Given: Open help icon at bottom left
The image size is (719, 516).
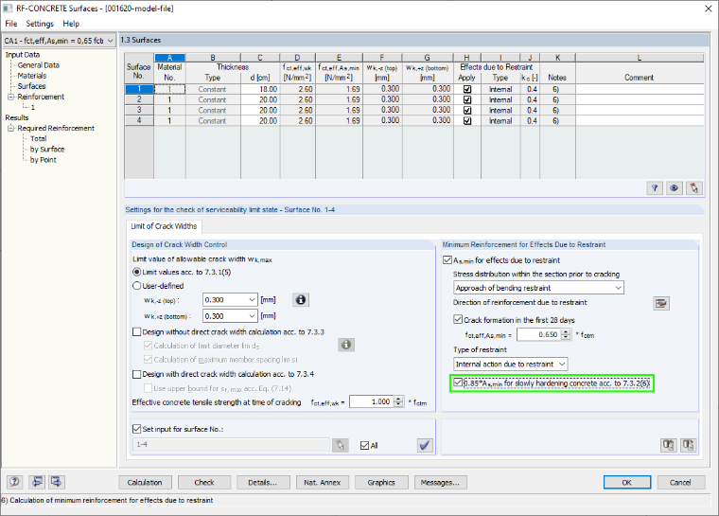Looking at the screenshot, I should point(15,482).
